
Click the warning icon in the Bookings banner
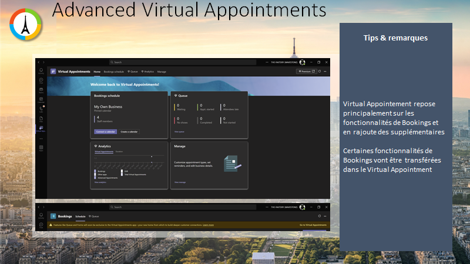(x=51, y=225)
